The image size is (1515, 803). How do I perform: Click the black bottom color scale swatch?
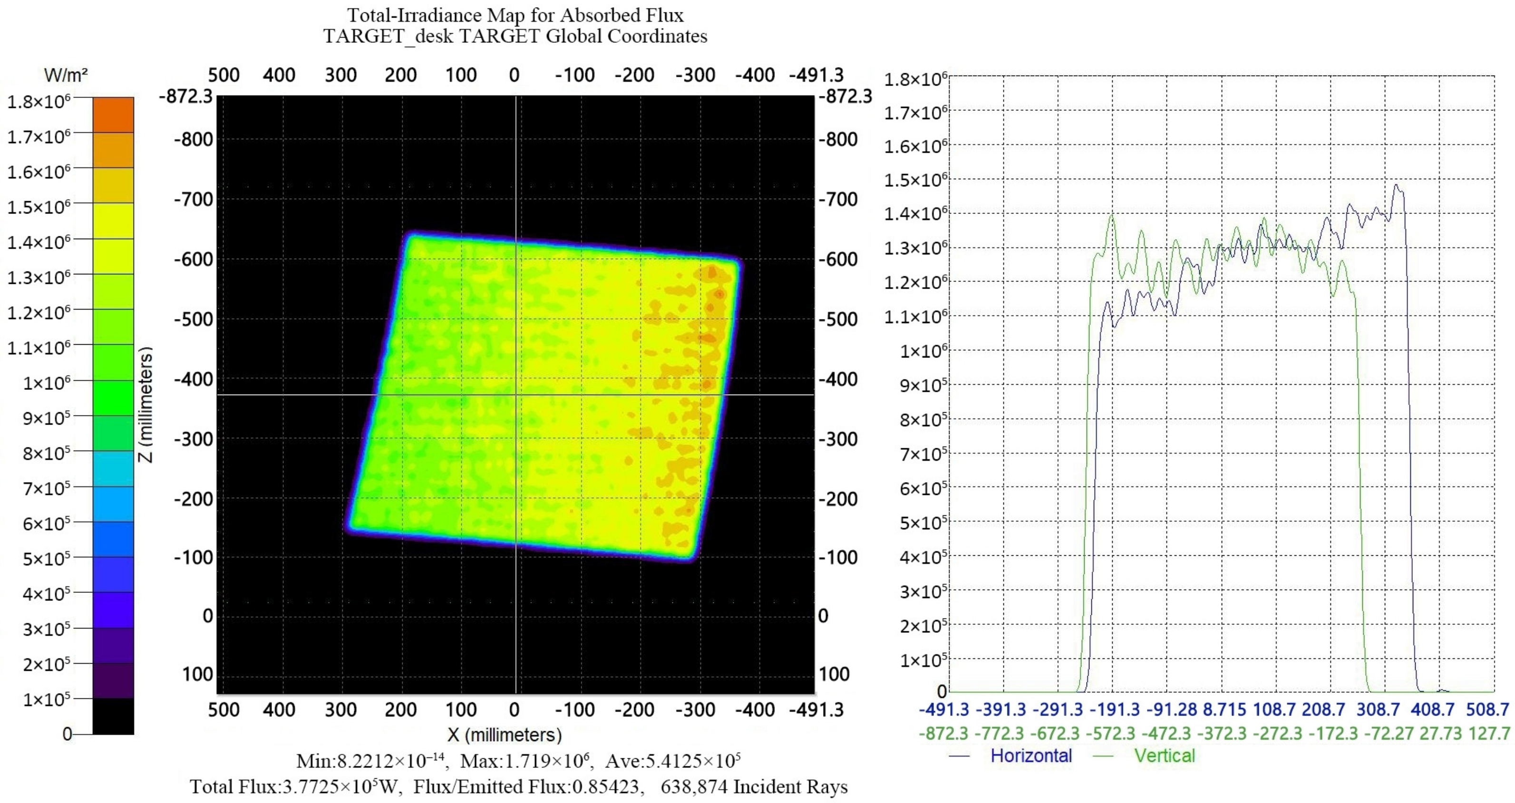[113, 716]
